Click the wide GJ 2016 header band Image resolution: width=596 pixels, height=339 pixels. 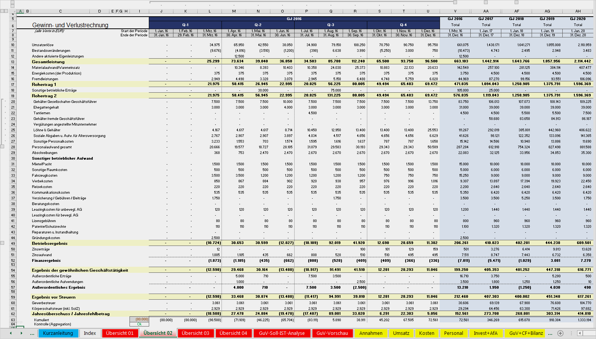[294, 19]
